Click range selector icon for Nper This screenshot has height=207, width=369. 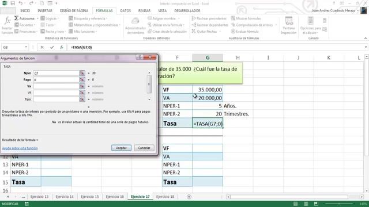82,73
